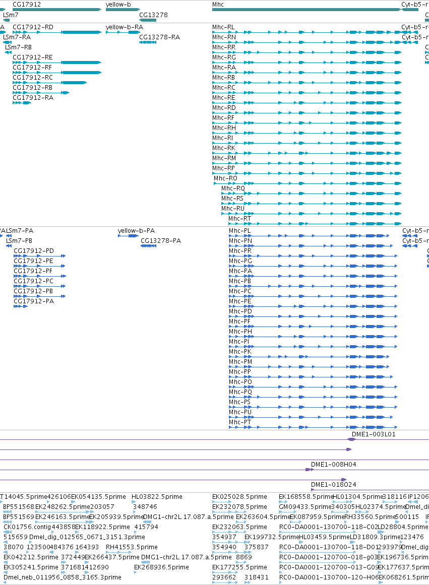Click transcript label Mhc-RU
Image resolution: width=429 pixels, height=585 pixels.
pos(233,209)
